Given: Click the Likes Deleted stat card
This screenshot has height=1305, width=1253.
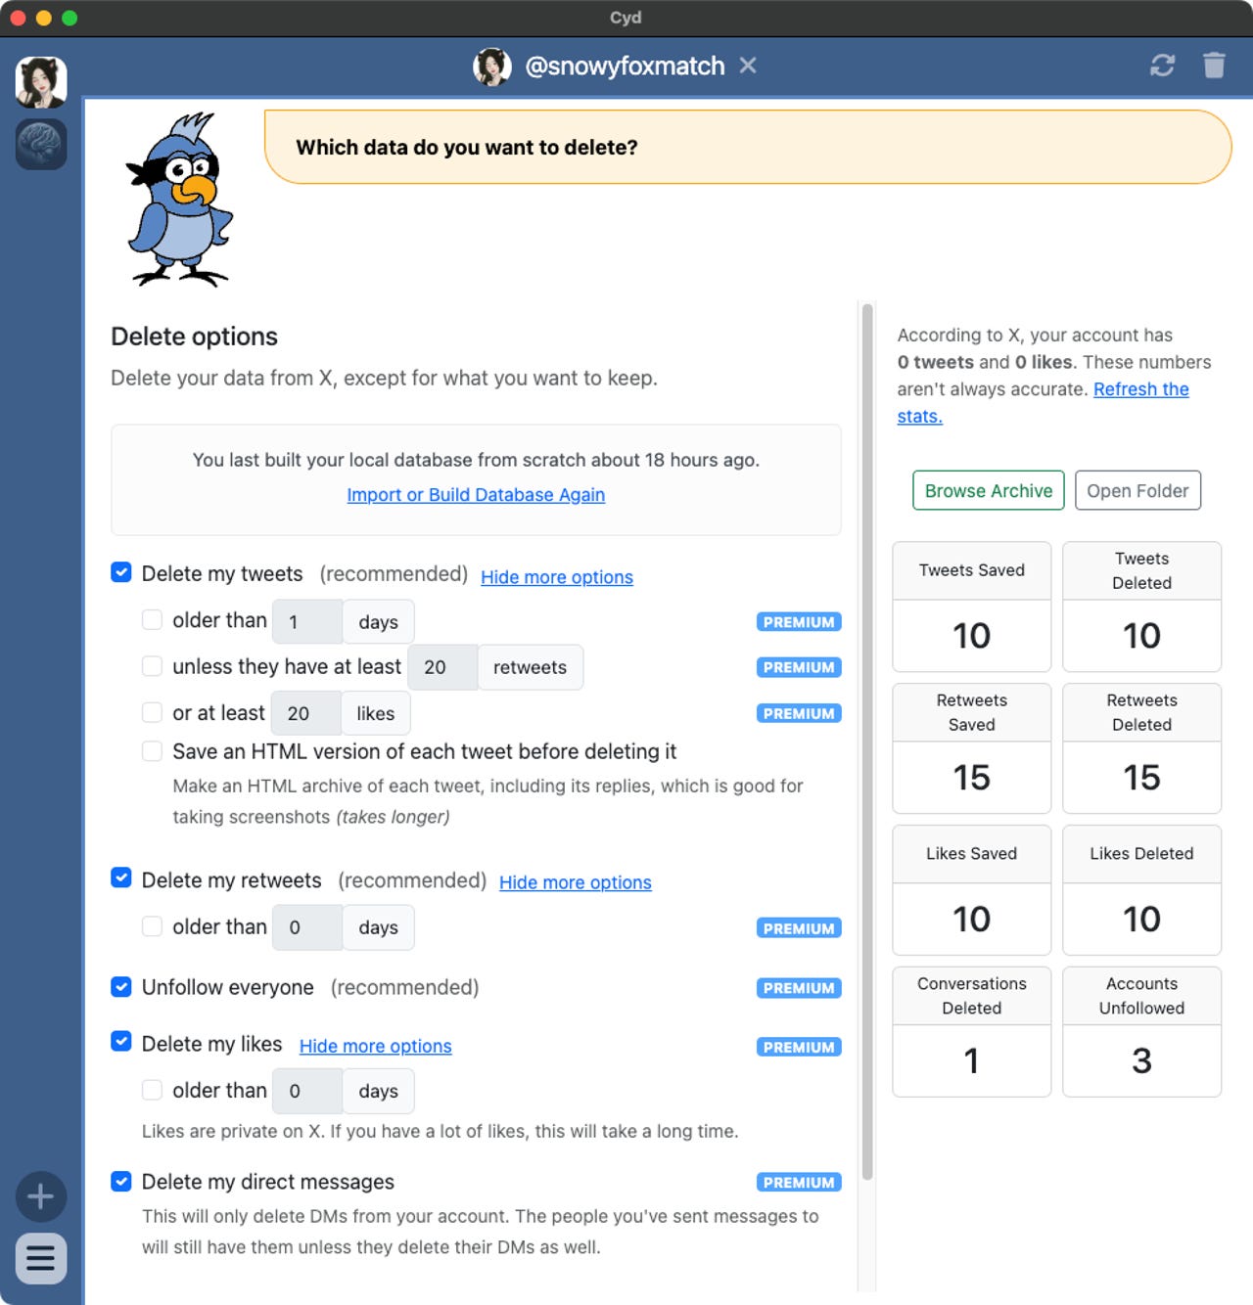Looking at the screenshot, I should [x=1142, y=890].
